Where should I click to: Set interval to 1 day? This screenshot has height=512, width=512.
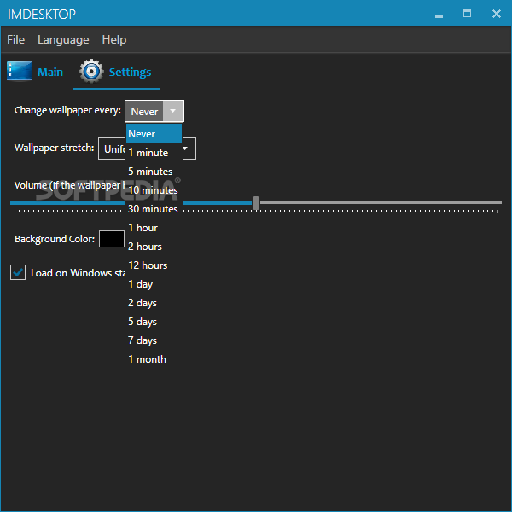[154, 284]
